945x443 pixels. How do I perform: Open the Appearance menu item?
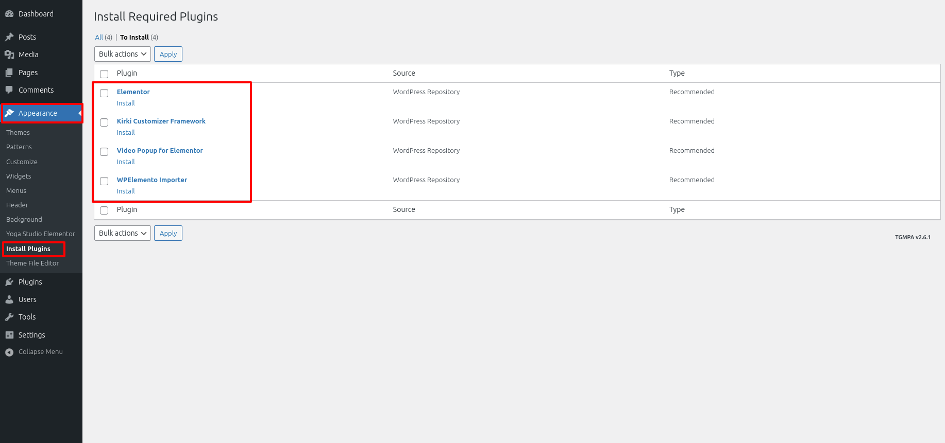click(41, 113)
